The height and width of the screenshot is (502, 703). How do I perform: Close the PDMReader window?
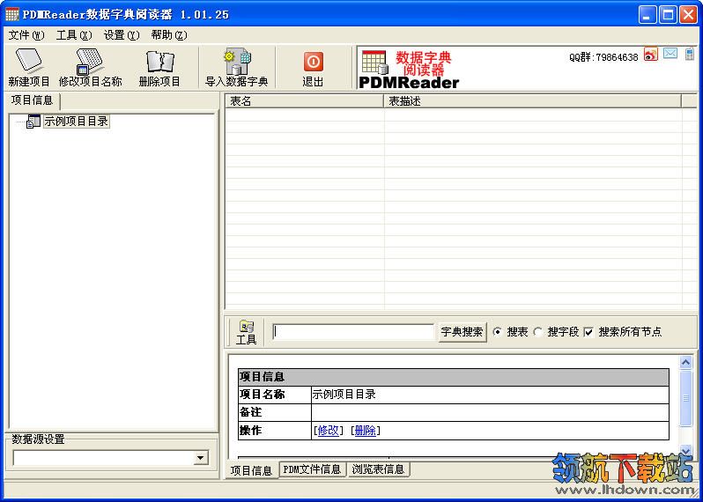[x=688, y=15]
